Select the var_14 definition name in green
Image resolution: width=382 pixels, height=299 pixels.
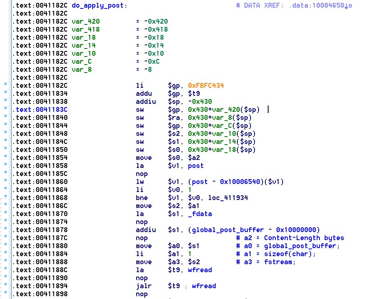coord(84,46)
